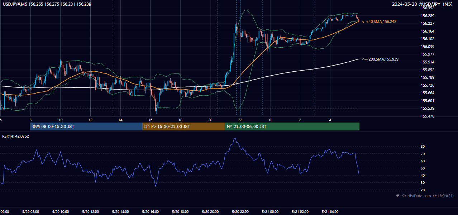Click RSI scale value 60
Screen dimensions: 458x215
pyautogui.click(x=423, y=161)
